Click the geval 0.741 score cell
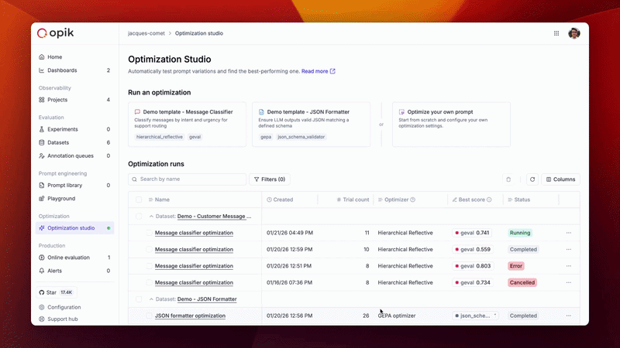The image size is (620, 348). (472, 233)
